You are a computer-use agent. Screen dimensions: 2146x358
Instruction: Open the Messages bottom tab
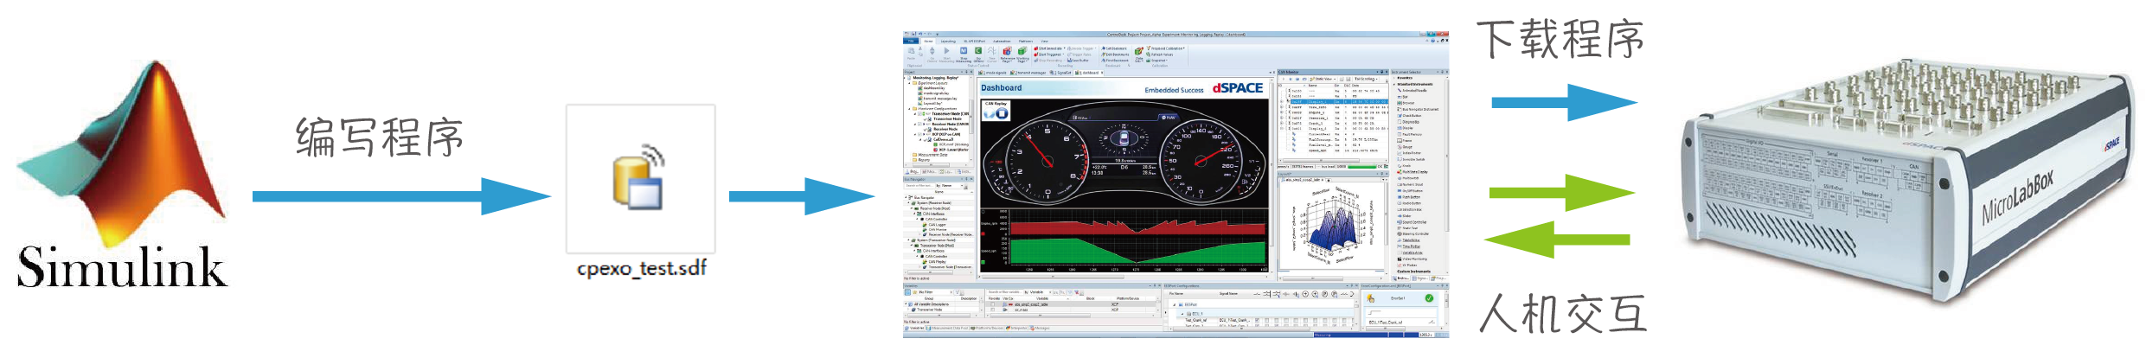point(1040,328)
